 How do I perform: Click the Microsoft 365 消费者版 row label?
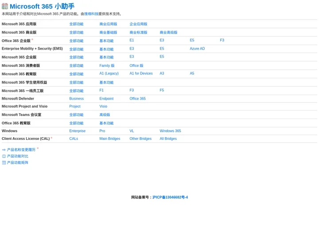[21, 66]
